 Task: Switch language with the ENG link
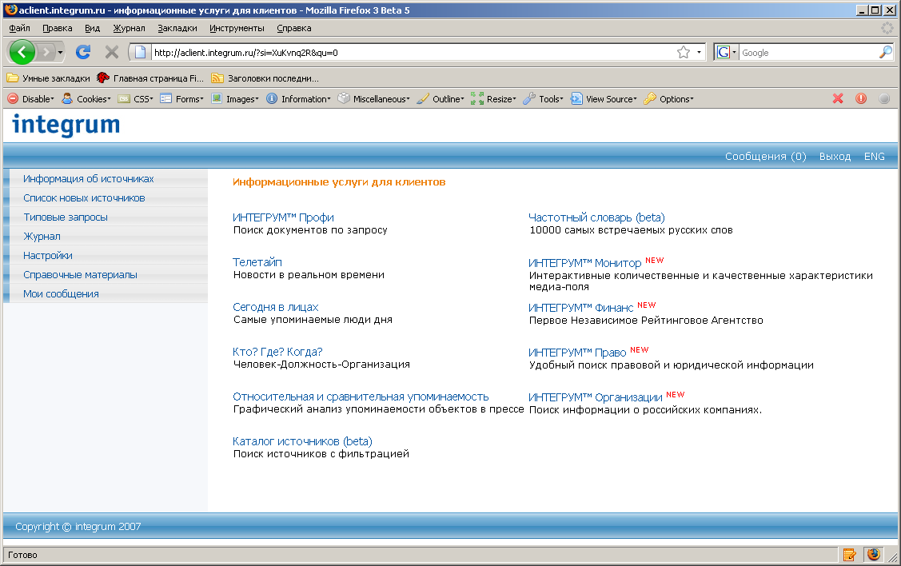[874, 157]
